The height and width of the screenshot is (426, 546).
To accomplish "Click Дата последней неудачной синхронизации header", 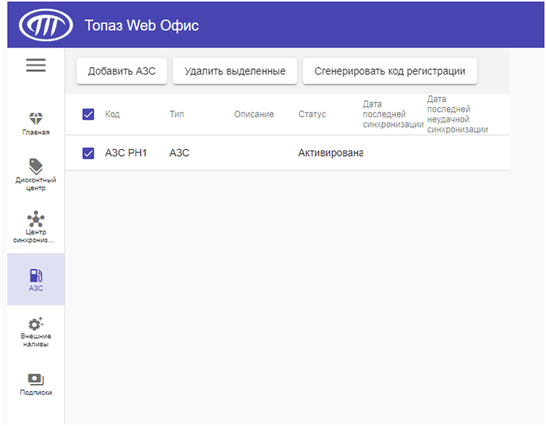I will (458, 114).
